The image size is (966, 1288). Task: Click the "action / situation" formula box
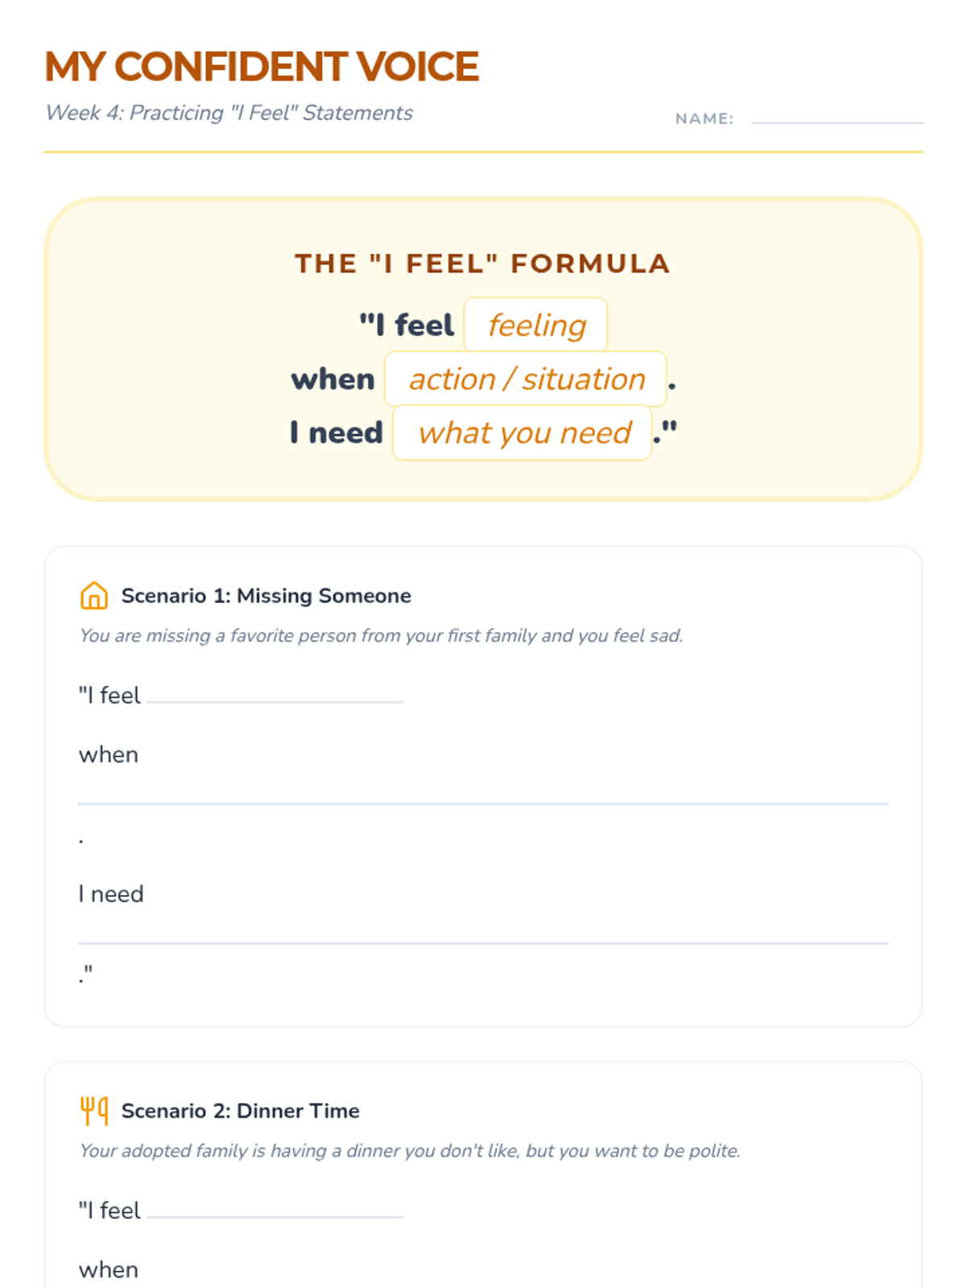526,379
